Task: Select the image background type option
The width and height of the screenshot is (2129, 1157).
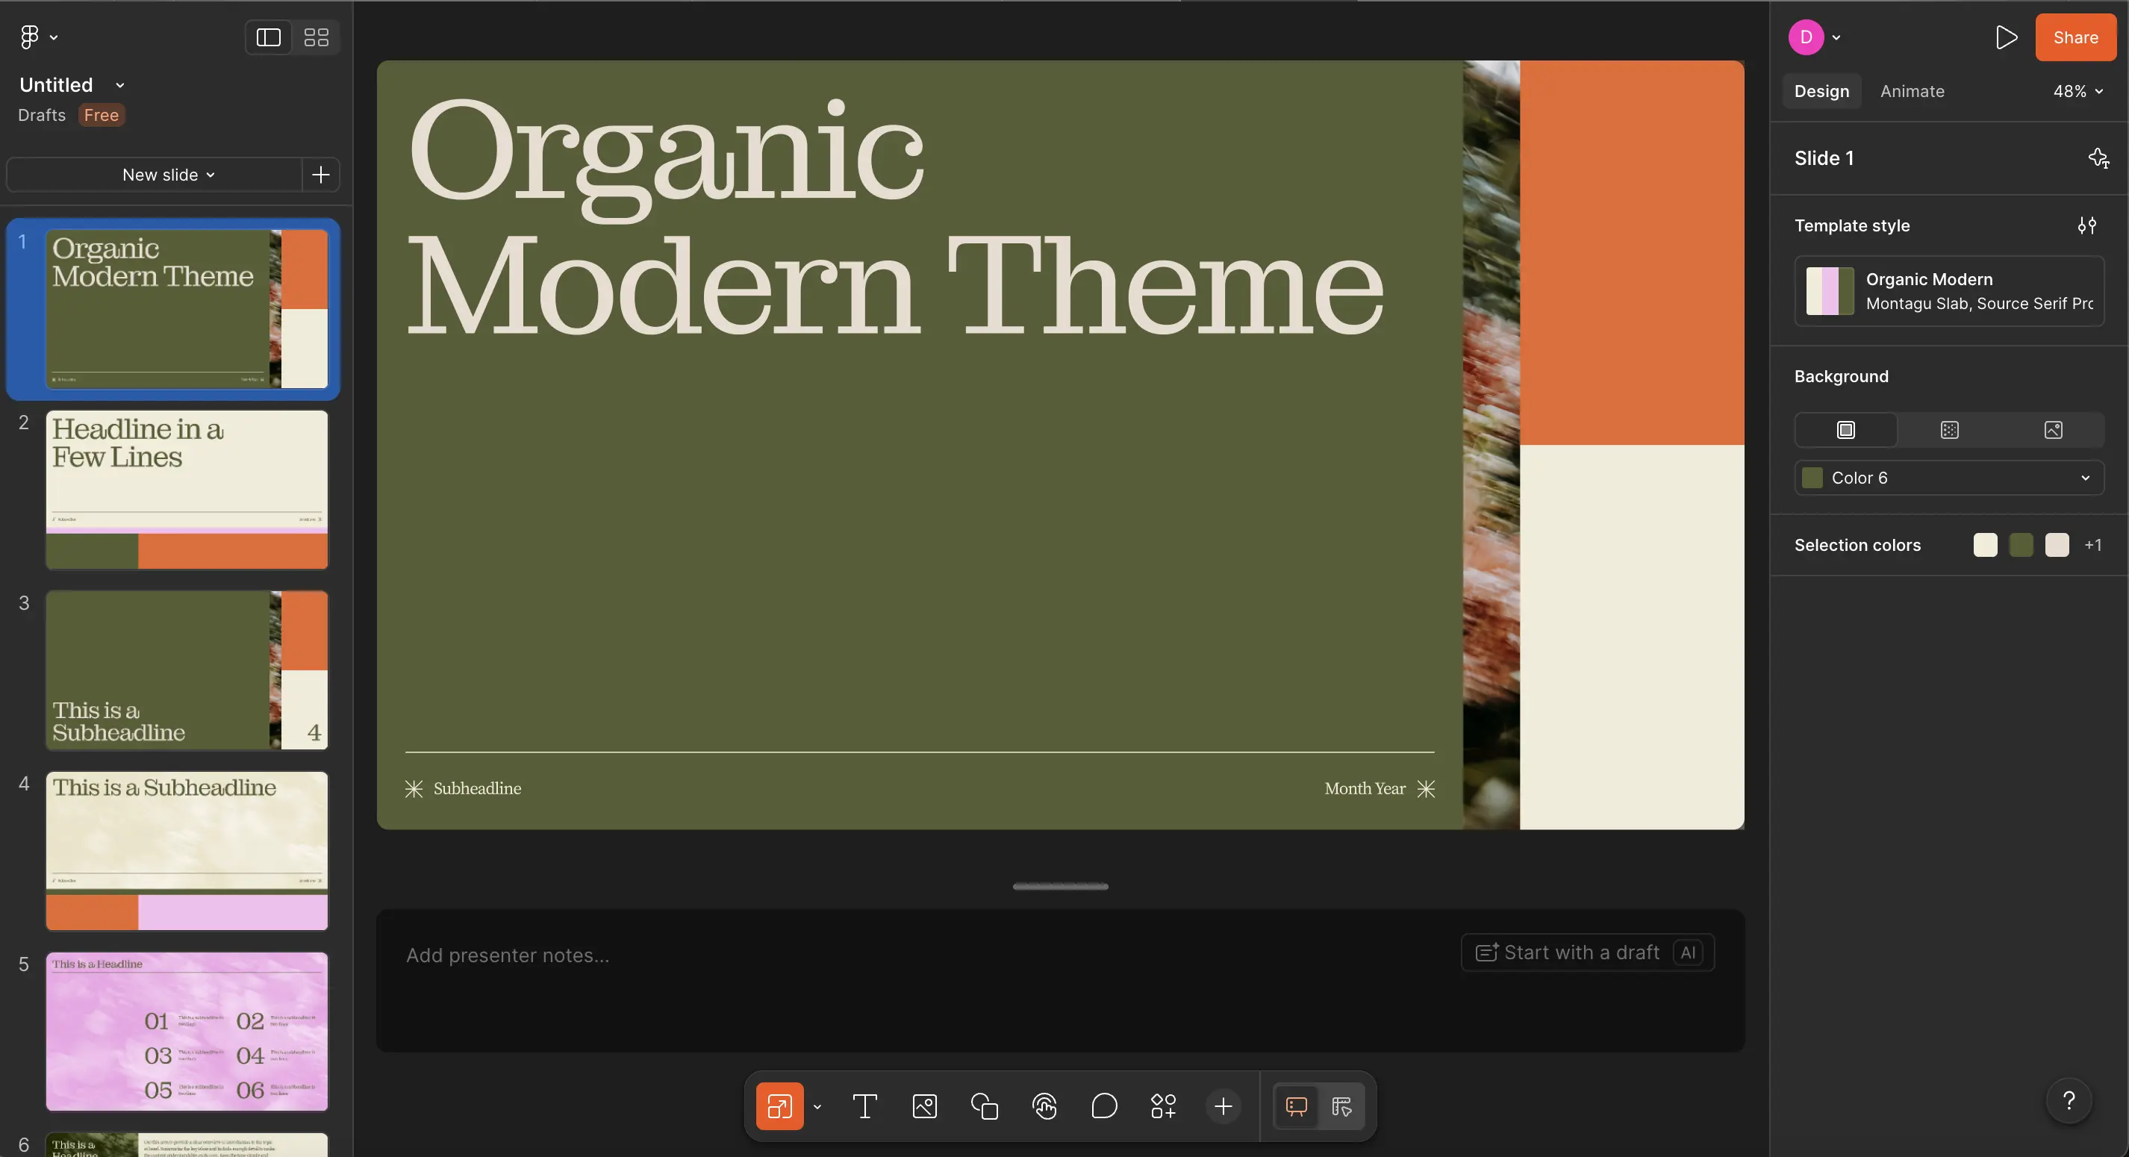Action: coord(2053,430)
